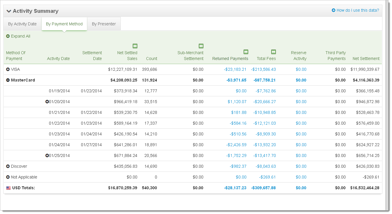Open the 'How do I use this data?' link
The image size is (392, 214).
coord(355,10)
